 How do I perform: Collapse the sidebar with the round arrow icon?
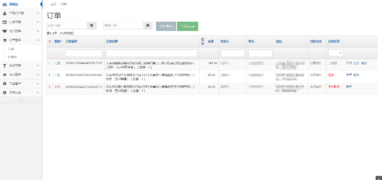pyautogui.click(x=21, y=100)
